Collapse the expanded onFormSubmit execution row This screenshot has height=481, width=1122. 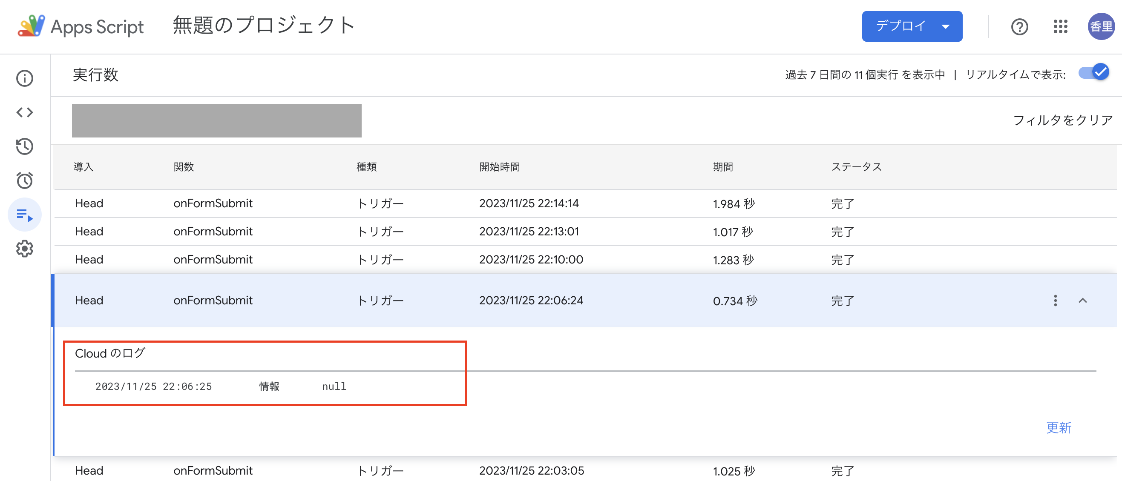[x=1084, y=301]
